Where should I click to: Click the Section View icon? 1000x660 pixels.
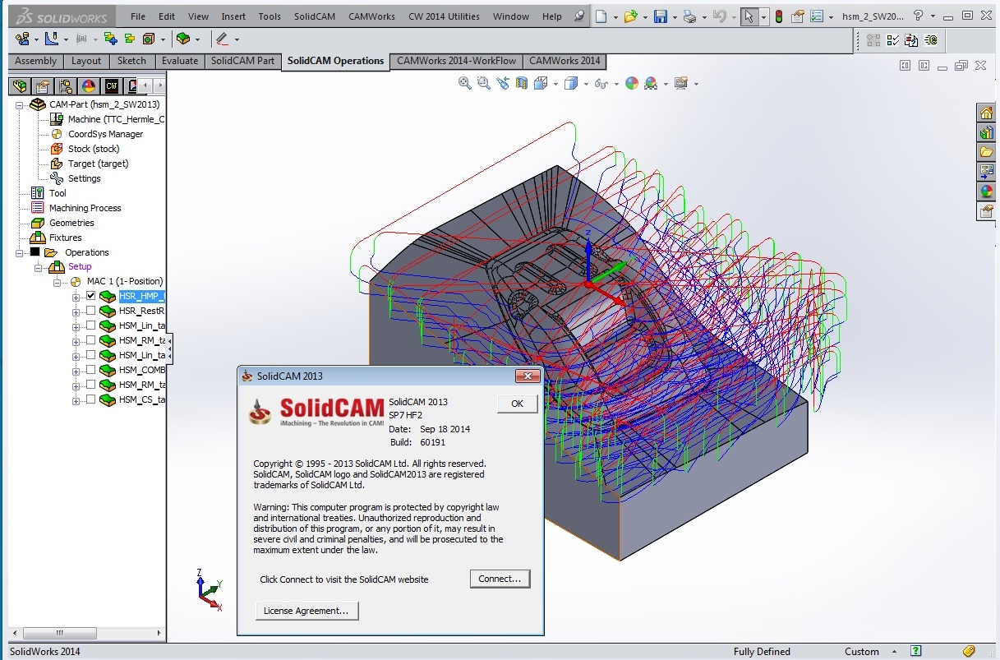click(521, 83)
